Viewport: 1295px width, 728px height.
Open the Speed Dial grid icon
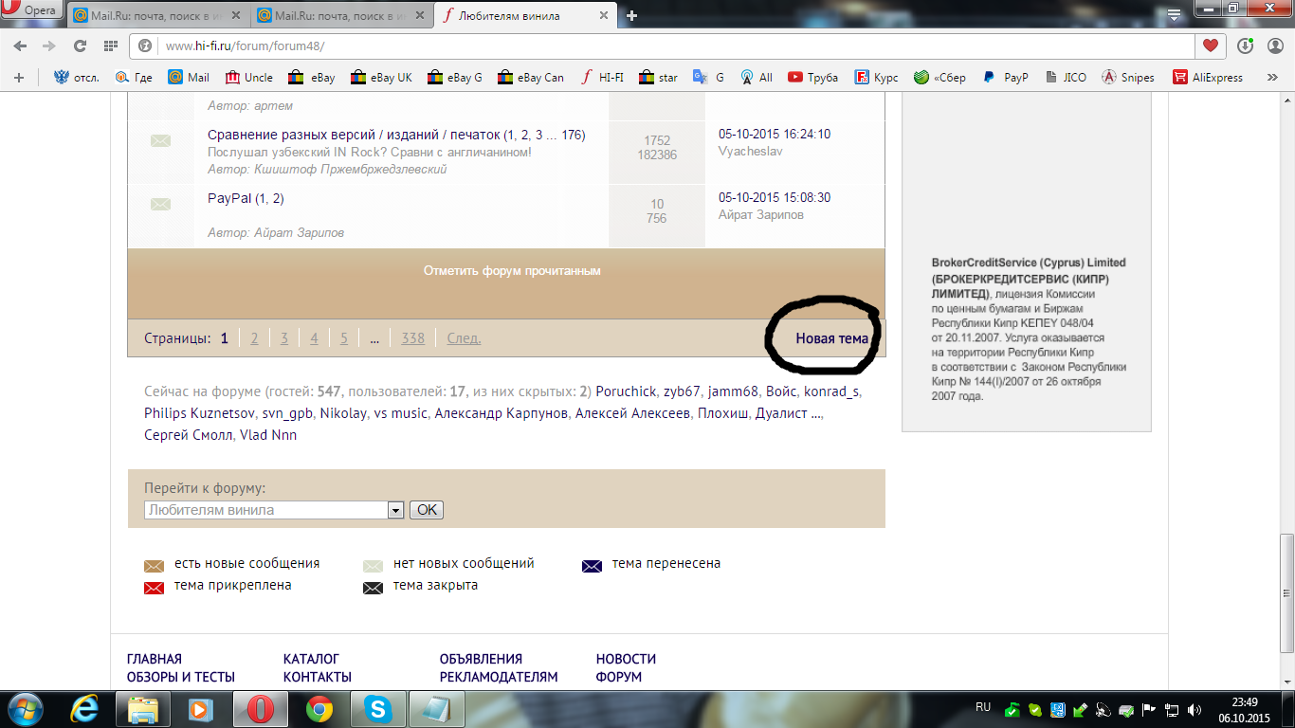tap(111, 45)
